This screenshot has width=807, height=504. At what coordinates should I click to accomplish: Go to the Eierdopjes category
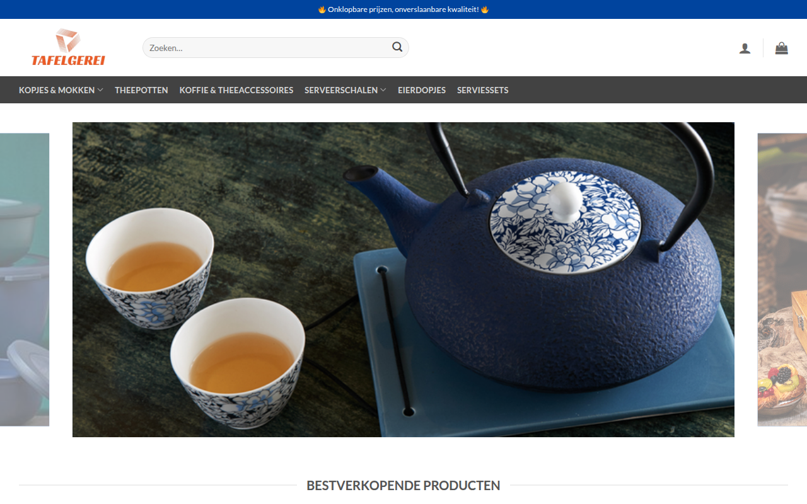pos(422,90)
